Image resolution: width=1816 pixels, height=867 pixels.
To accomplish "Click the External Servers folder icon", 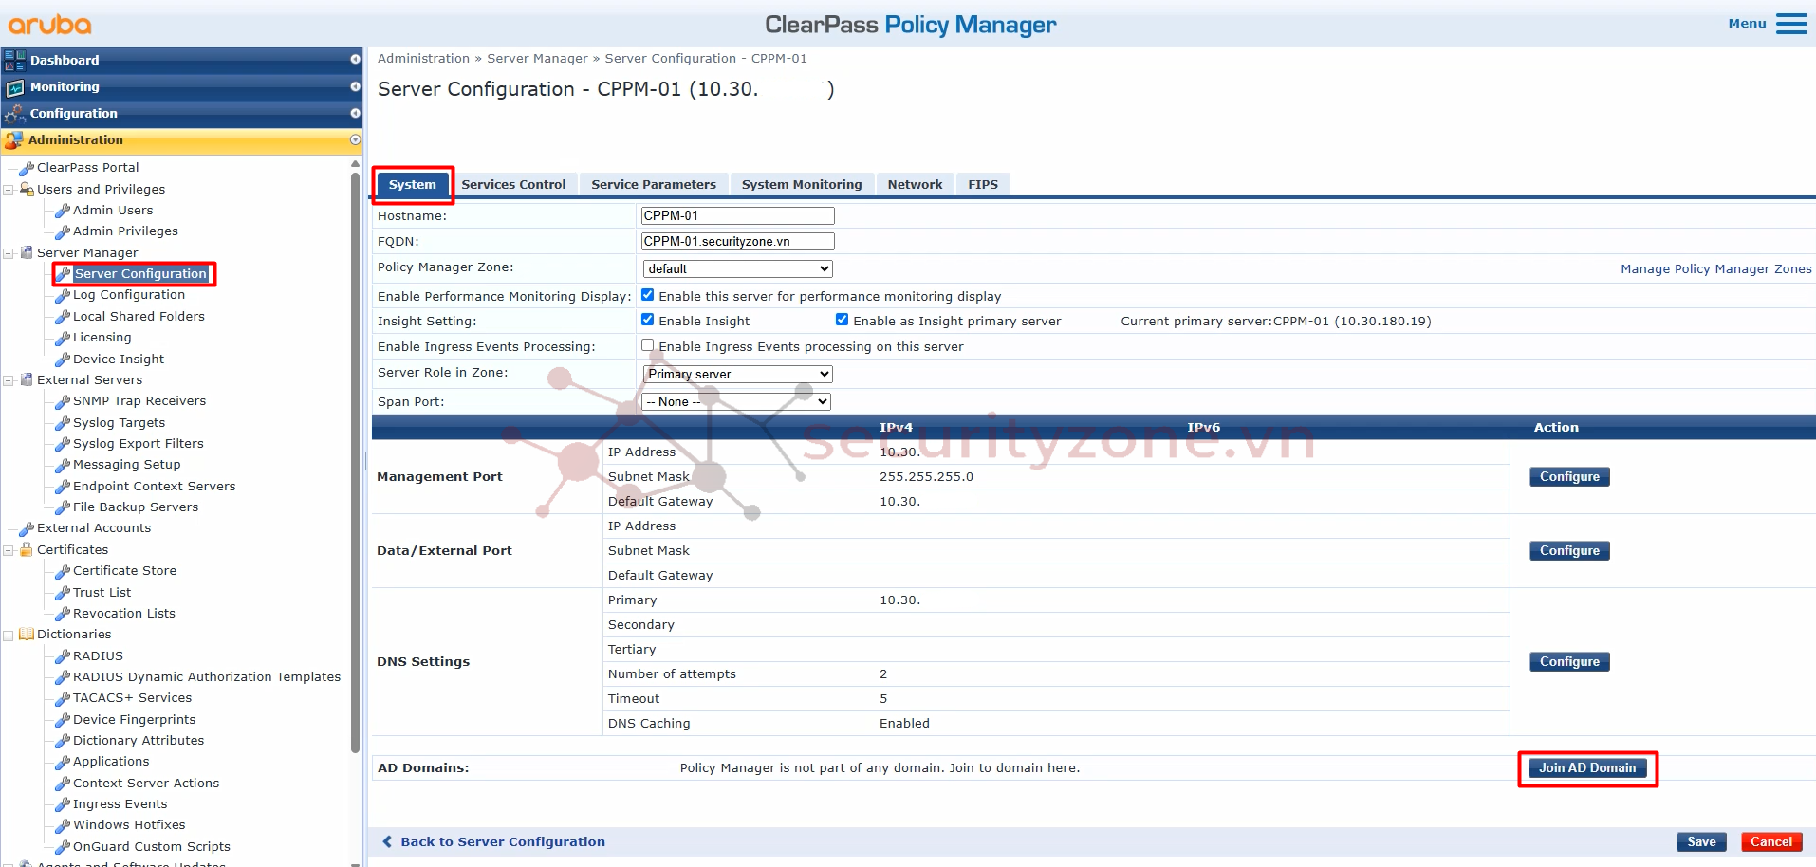I will (x=27, y=379).
